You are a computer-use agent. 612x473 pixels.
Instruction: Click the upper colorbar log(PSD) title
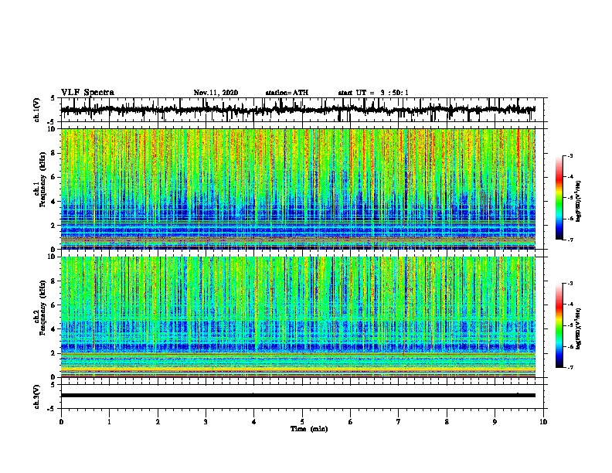[x=579, y=201]
